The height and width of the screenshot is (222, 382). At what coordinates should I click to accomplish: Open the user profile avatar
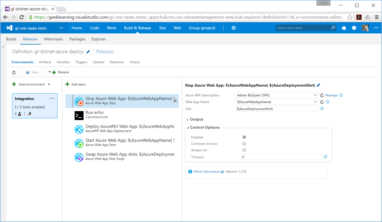[365, 28]
